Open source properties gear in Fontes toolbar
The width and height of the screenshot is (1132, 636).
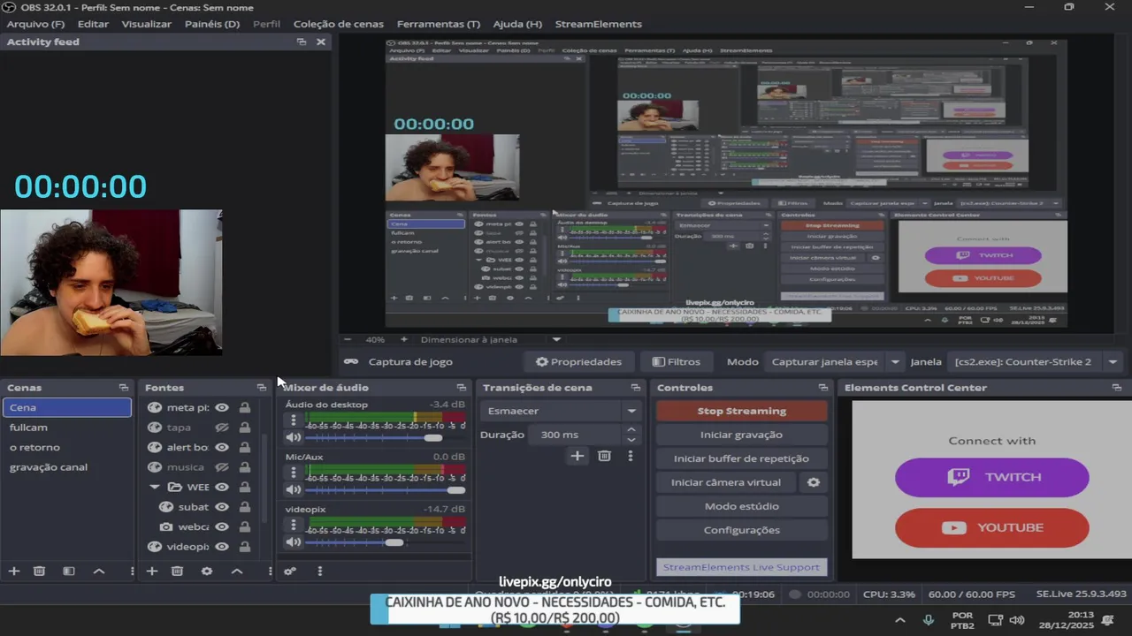click(x=207, y=572)
